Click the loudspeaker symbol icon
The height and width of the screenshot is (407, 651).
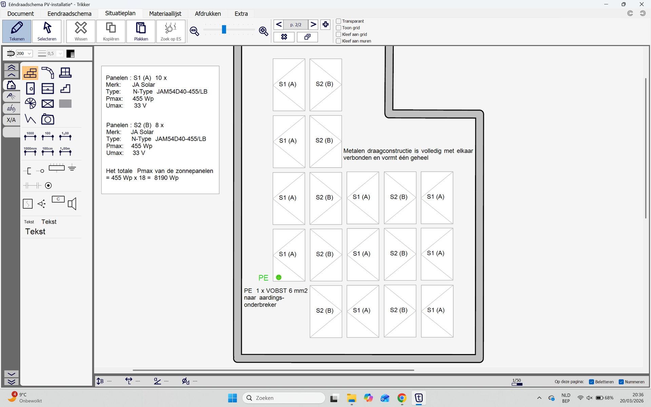72,204
